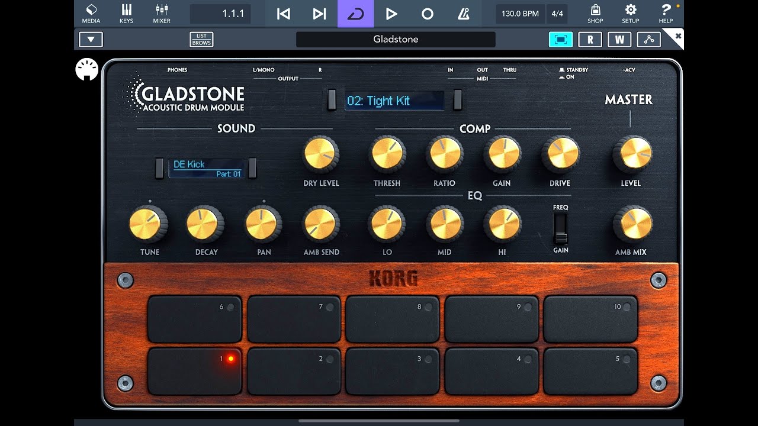The width and height of the screenshot is (758, 426).
Task: Click the 1.1.1 position display
Action: click(220, 14)
